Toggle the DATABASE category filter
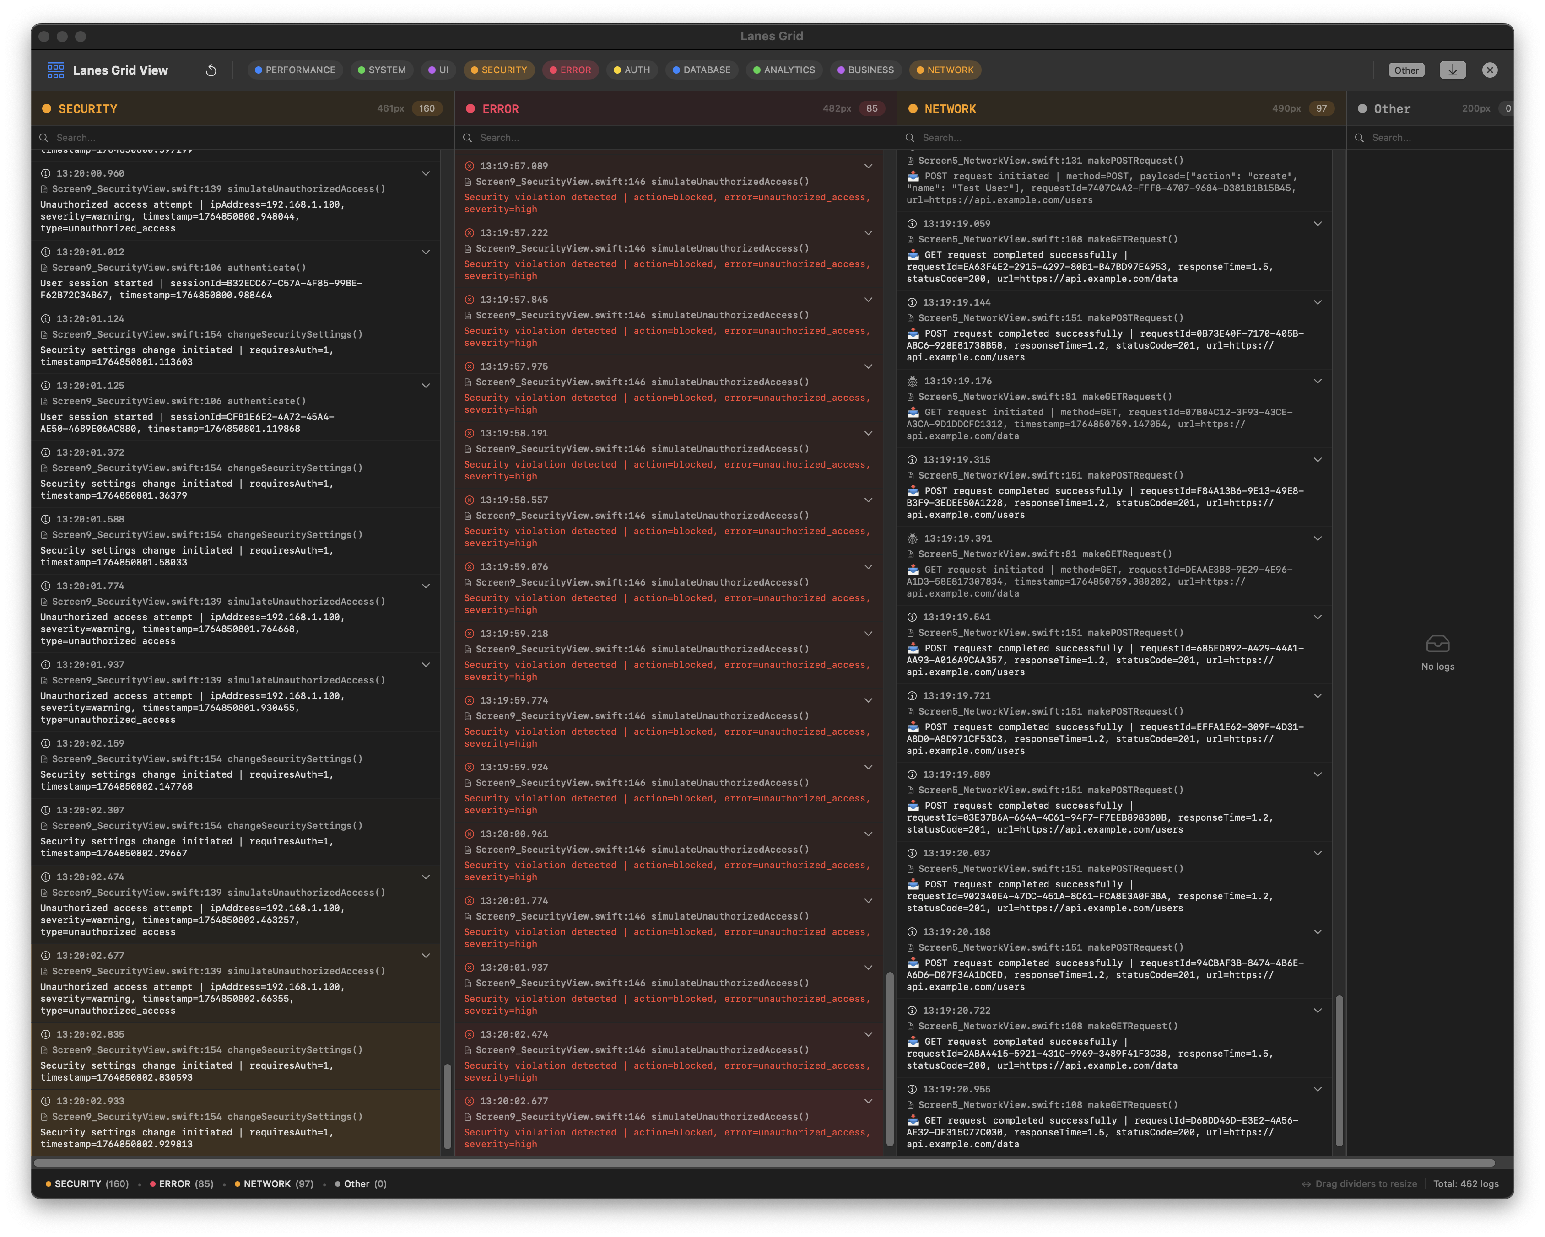 [x=701, y=70]
